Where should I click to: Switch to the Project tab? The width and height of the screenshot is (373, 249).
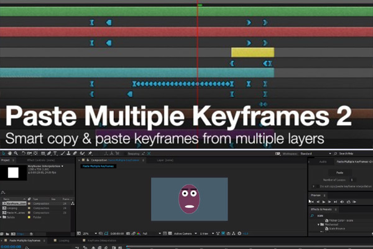5,160
